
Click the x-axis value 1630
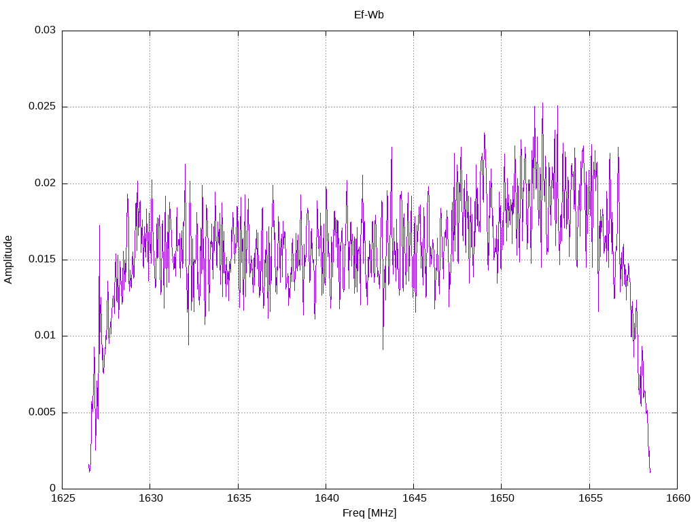[x=150, y=498]
